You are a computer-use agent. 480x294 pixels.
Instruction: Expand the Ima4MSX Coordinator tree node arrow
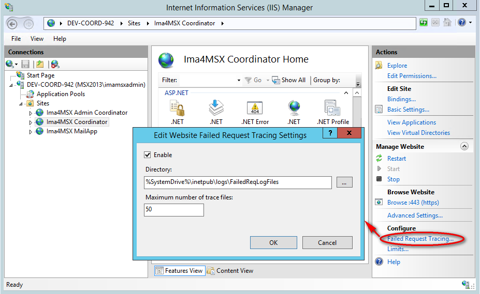[31, 122]
